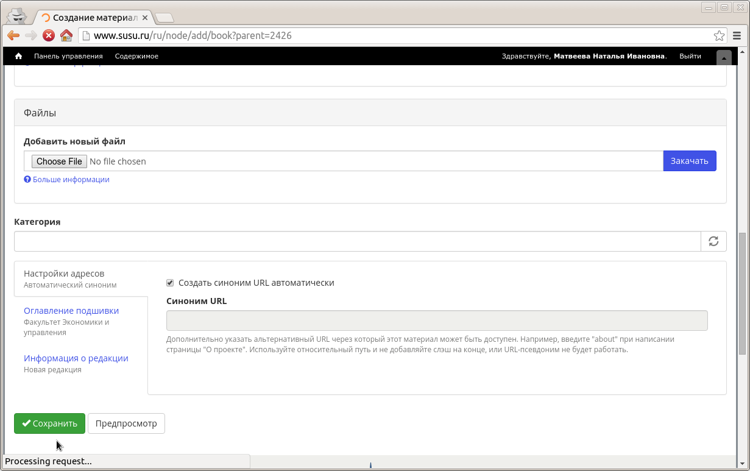Go to browser home page icon

pyautogui.click(x=66, y=35)
